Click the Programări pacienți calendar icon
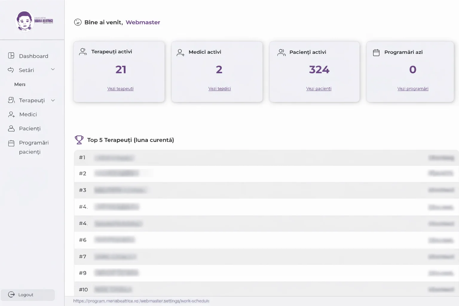Viewport: 459px width, 306px height. coord(11,143)
